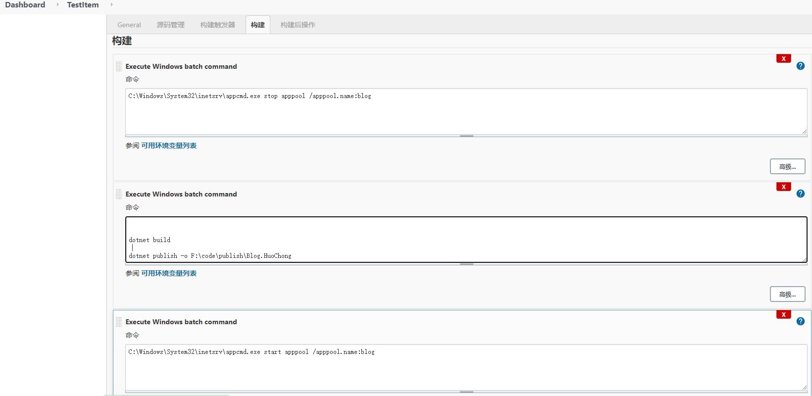Open 高级 options for the stop apppool step

pyautogui.click(x=788, y=166)
